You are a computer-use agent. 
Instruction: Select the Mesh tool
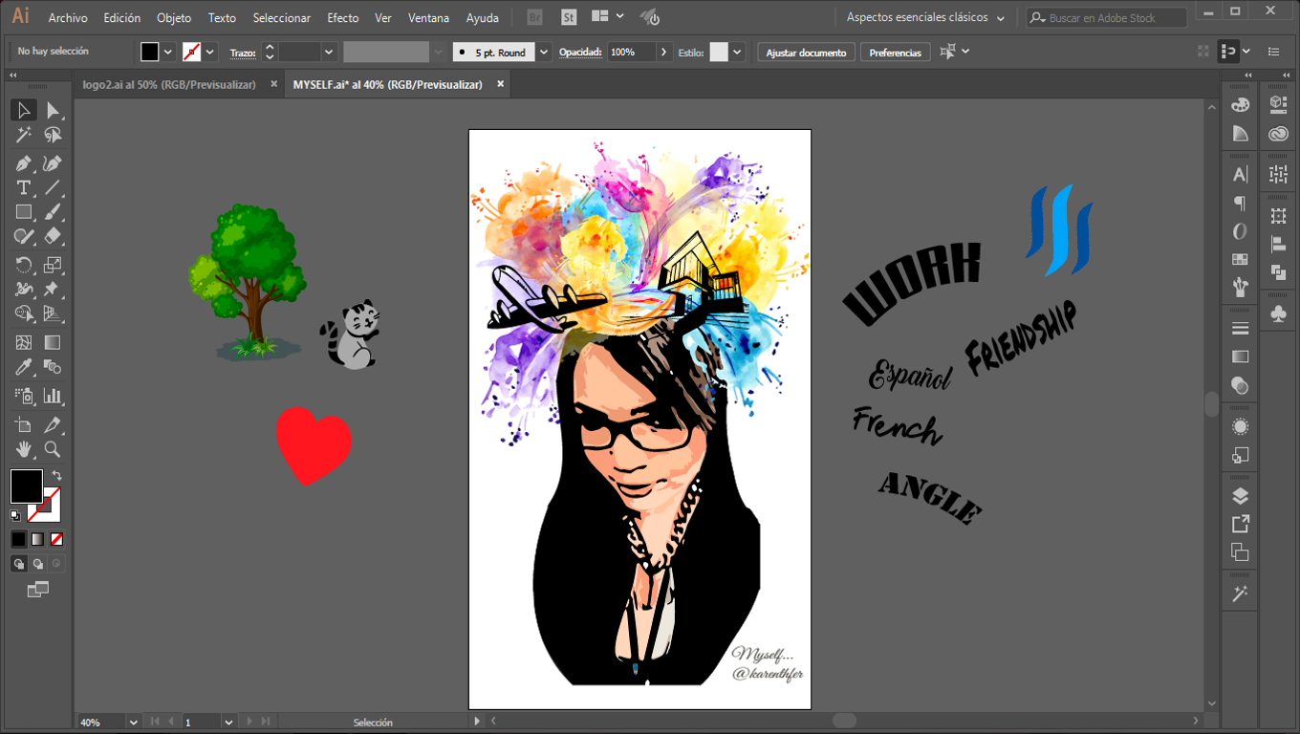pyautogui.click(x=24, y=342)
